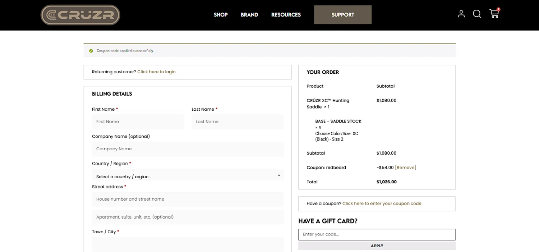Screen dimensions: 539x252
Task: Click the House number and street name field
Action: 188,199
